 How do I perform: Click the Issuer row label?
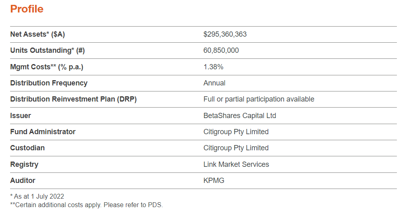(x=21, y=116)
